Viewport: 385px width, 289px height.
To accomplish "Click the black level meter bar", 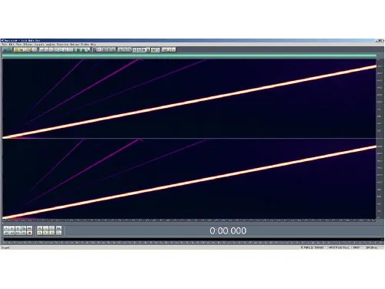I will 192,240.
